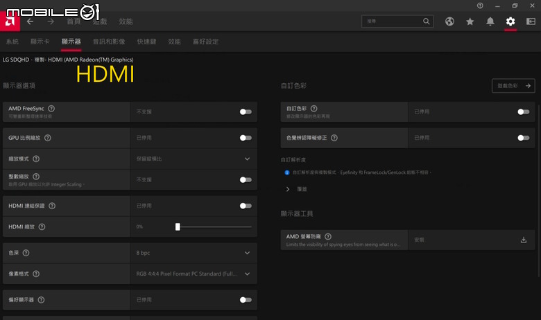Screen dimensions: 541x320
Task: Switch to 顯示卡 tab
Action: point(40,42)
